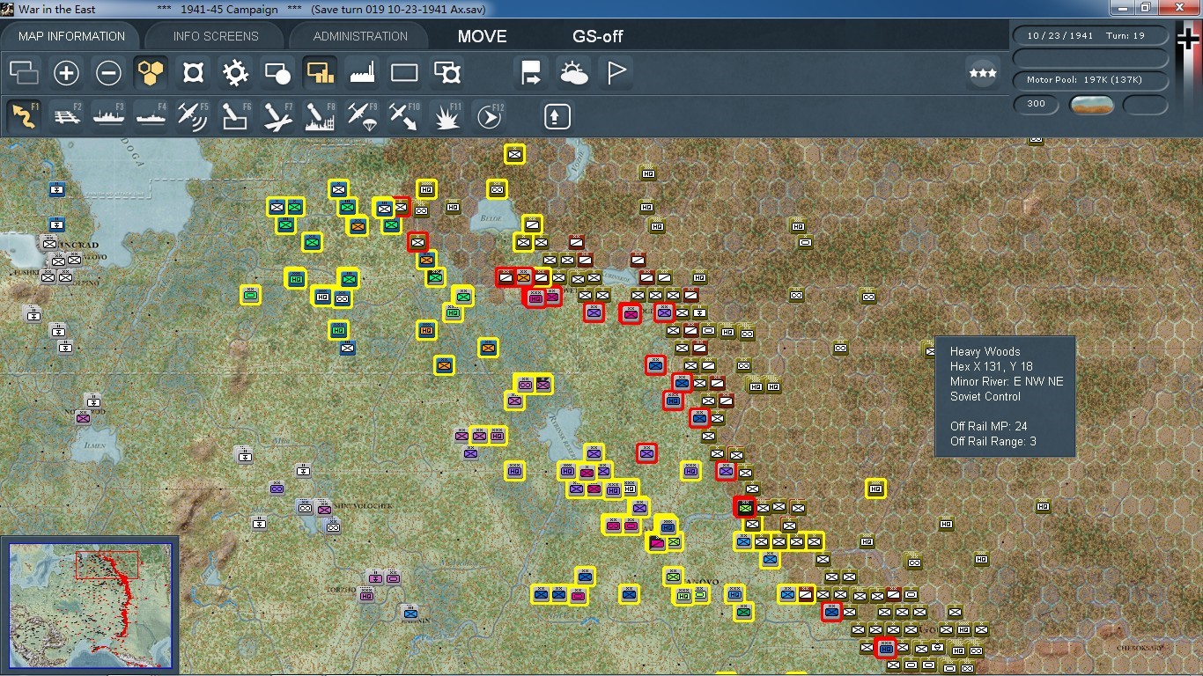Image resolution: width=1203 pixels, height=676 pixels.
Task: Select the F11 explosion mode icon
Action: 447,116
